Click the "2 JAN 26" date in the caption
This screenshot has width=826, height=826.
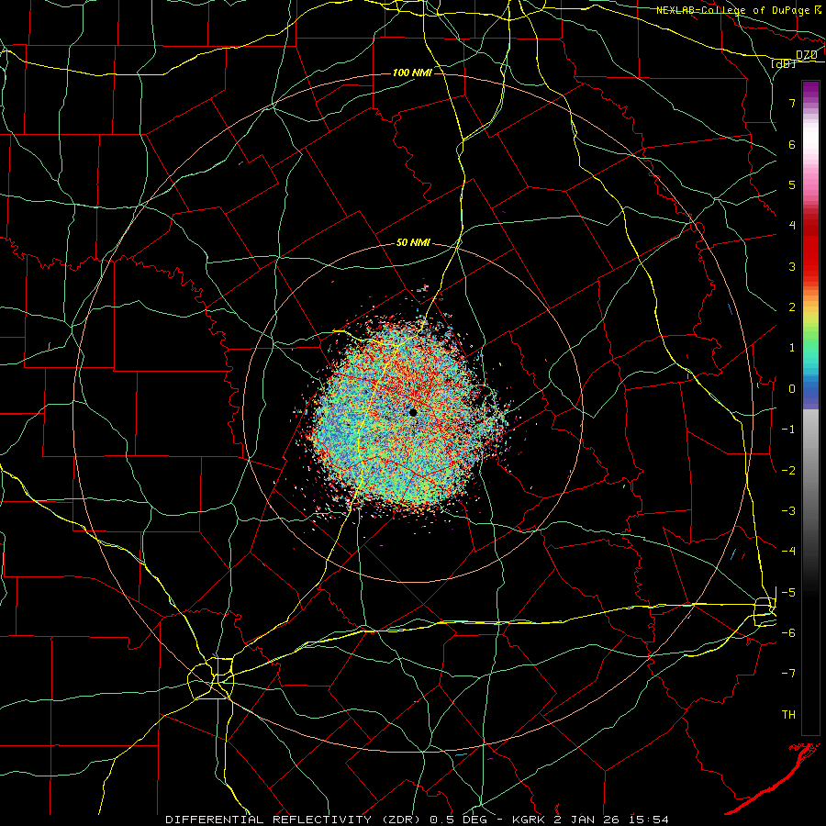[588, 820]
